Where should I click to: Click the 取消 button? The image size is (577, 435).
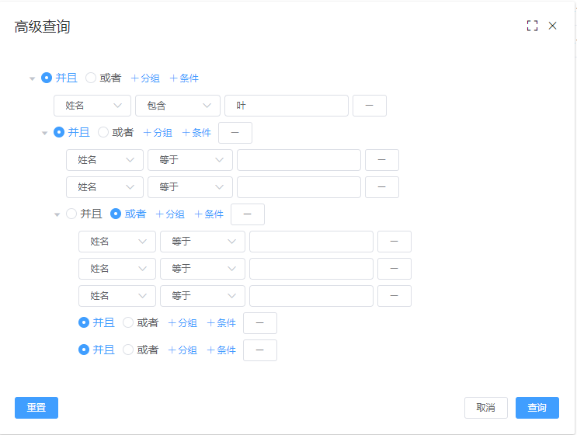pos(485,408)
